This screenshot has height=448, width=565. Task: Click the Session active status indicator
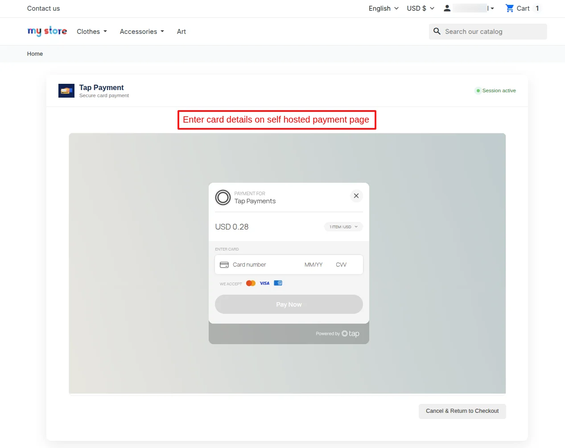496,90
